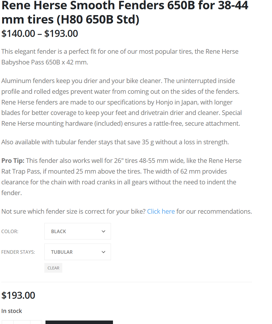The height and width of the screenshot is (324, 272).
Task: Click the FENDER STAYS label
Action: tap(18, 252)
